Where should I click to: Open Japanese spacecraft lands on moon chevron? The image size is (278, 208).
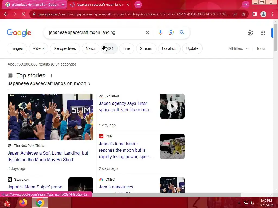tap(89, 83)
